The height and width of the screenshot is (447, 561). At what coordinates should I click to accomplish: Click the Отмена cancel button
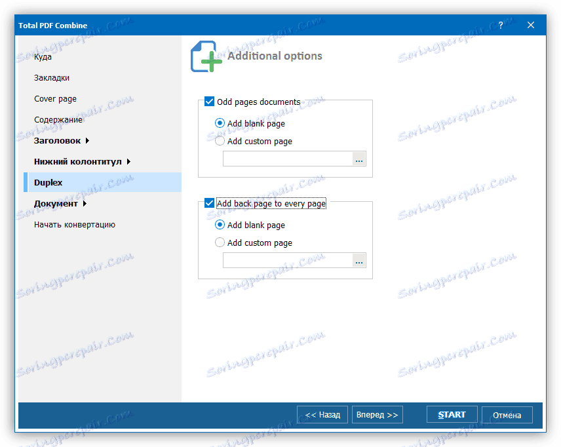coord(507,415)
